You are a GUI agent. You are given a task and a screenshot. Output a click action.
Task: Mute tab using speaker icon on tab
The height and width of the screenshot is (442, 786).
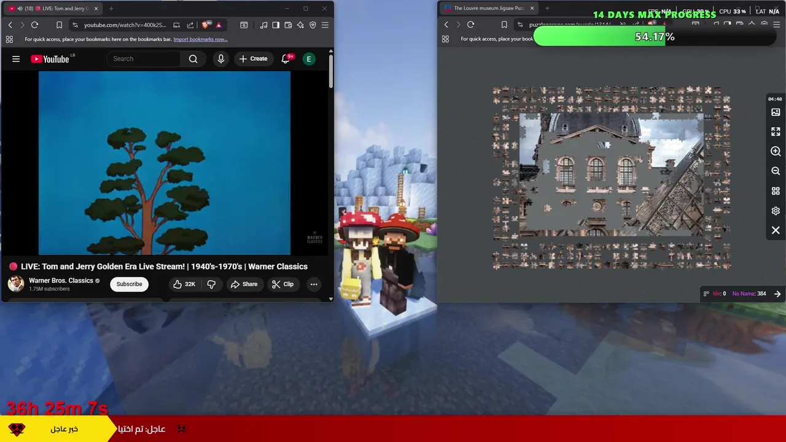pos(20,9)
